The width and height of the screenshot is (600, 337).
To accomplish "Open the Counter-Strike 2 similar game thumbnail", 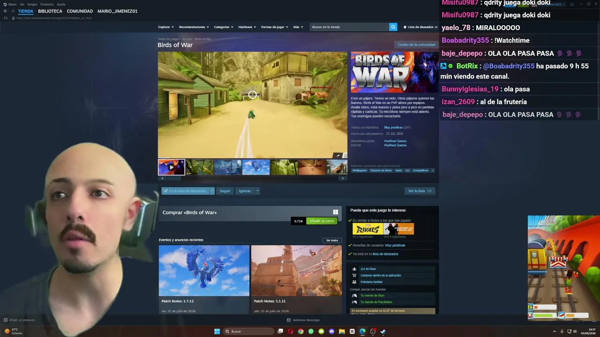I will point(399,229).
